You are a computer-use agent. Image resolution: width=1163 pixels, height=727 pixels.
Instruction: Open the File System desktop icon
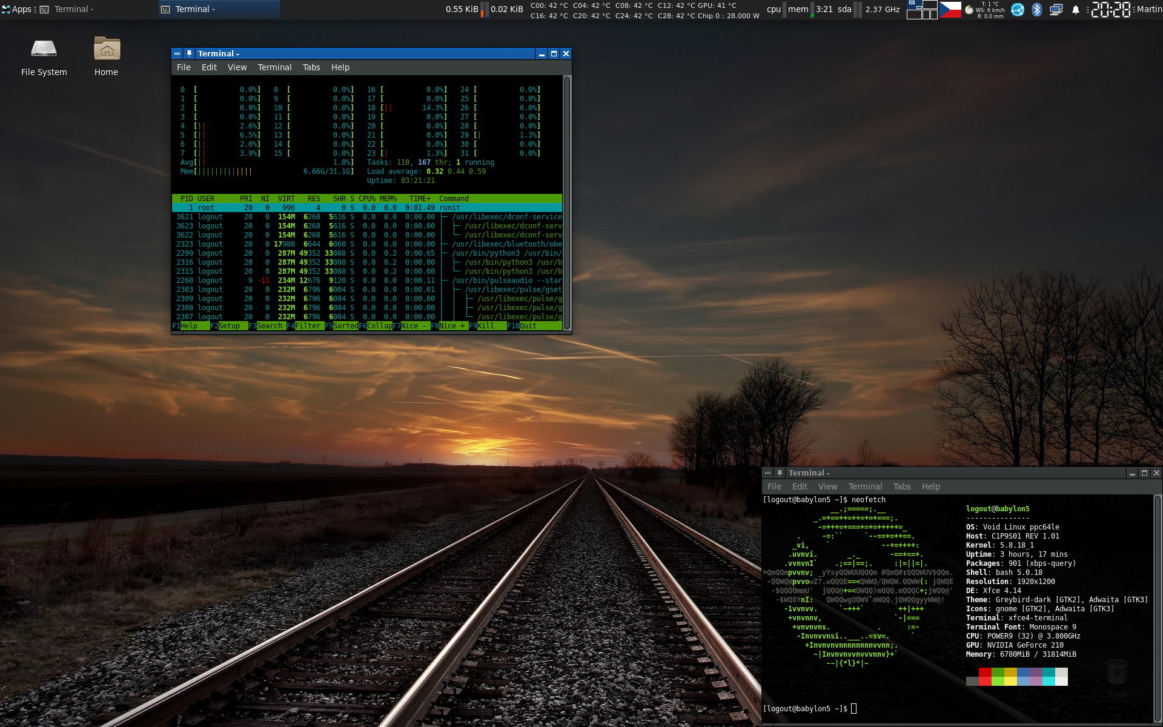coord(44,56)
